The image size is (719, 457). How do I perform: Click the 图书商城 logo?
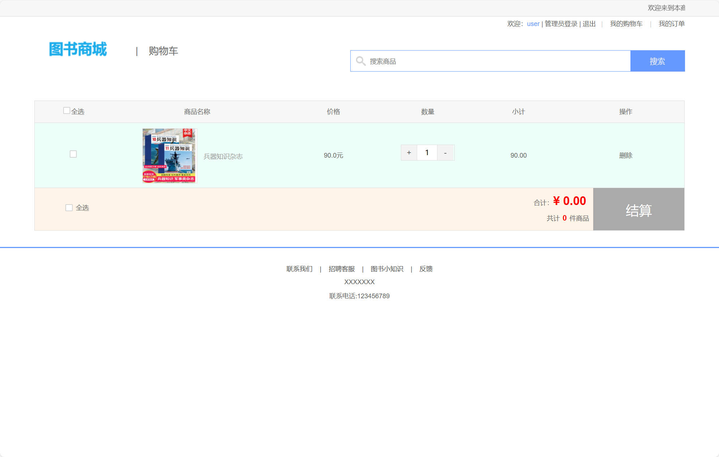tap(78, 50)
